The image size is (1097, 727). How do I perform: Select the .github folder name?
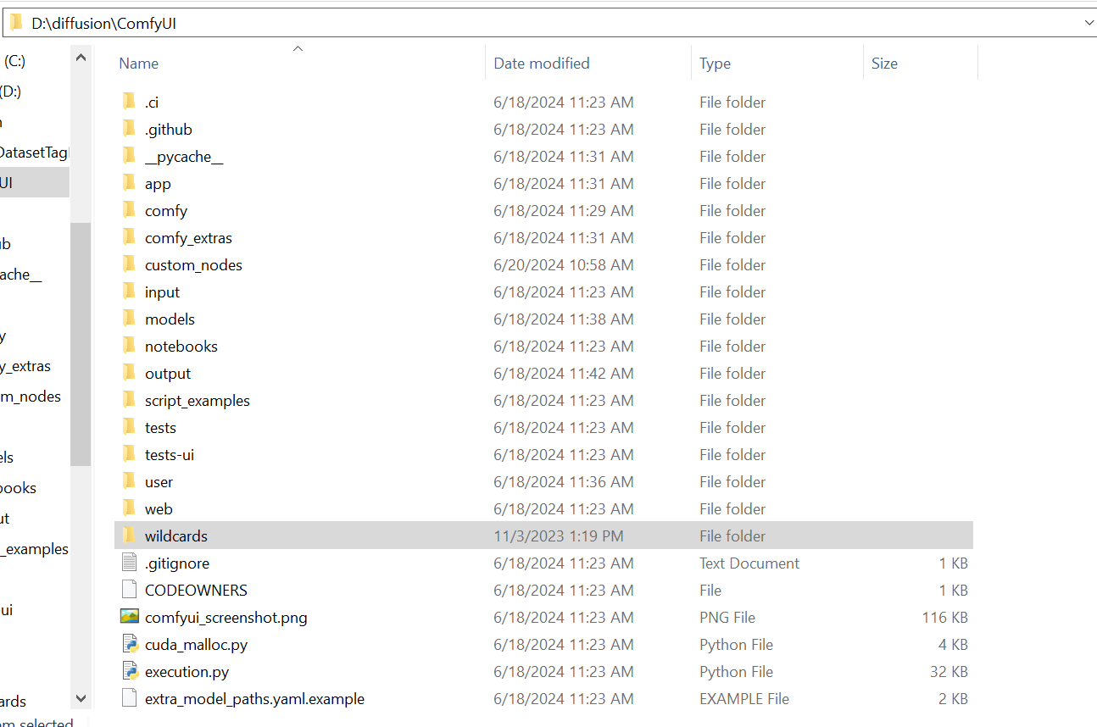[169, 130]
